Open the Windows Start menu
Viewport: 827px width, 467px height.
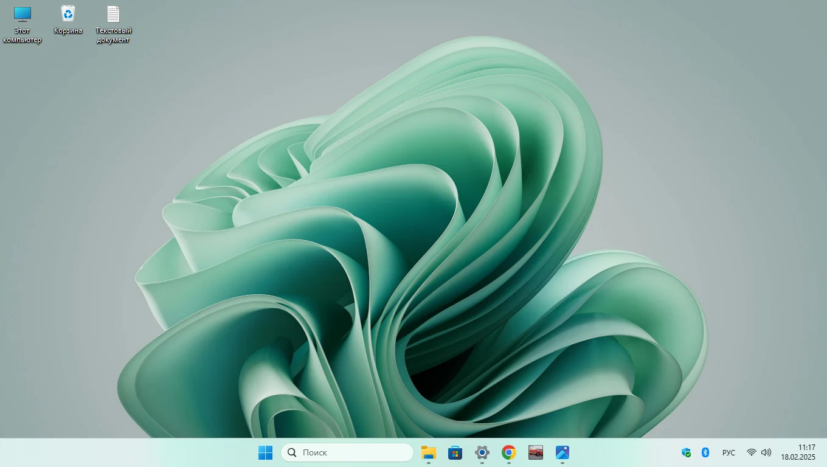(x=265, y=452)
